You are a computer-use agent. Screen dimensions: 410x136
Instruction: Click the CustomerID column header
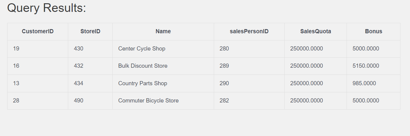[38, 31]
